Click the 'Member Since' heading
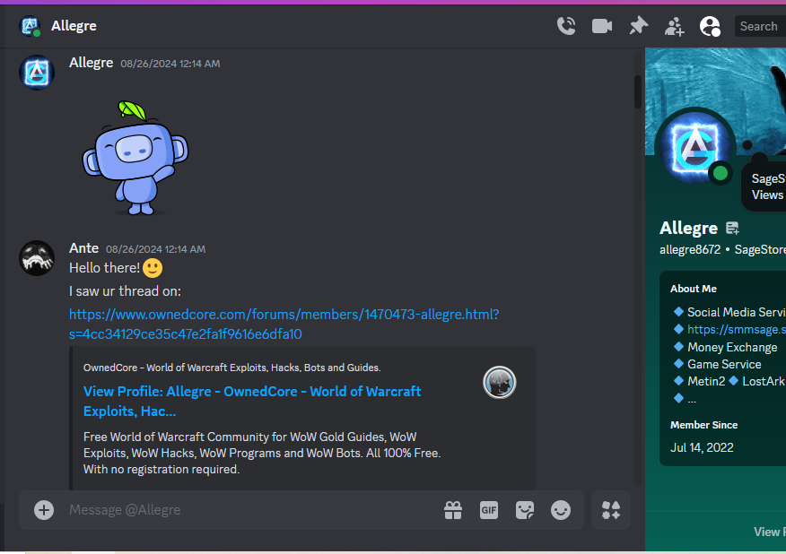Image resolution: width=786 pixels, height=554 pixels. pos(703,425)
